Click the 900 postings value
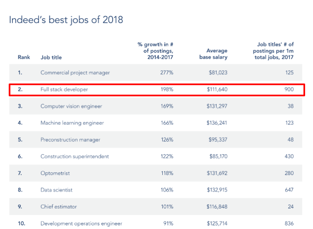The height and width of the screenshot is (229, 313). 289,89
